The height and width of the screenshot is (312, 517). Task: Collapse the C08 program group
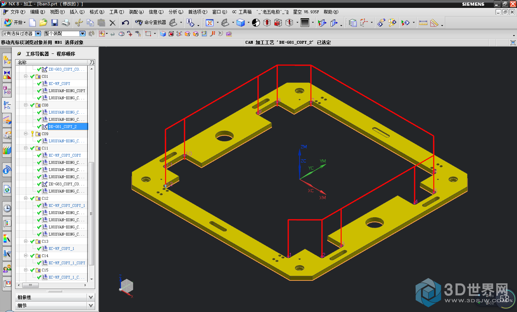point(25,105)
